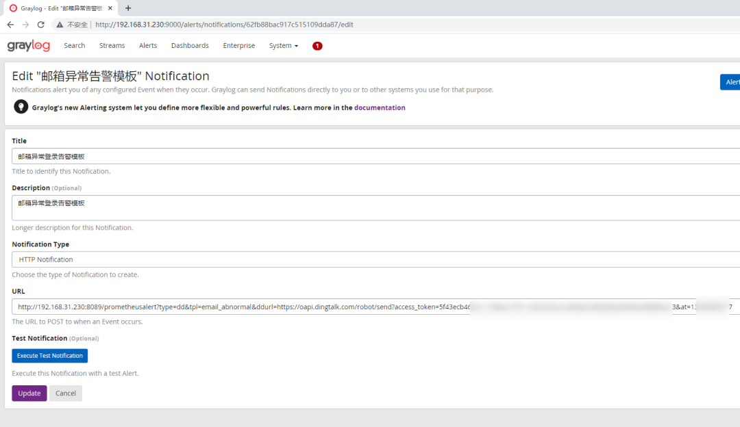The height and width of the screenshot is (427, 740).
Task: Reload the page with refresh icon
Action: [x=41, y=25]
